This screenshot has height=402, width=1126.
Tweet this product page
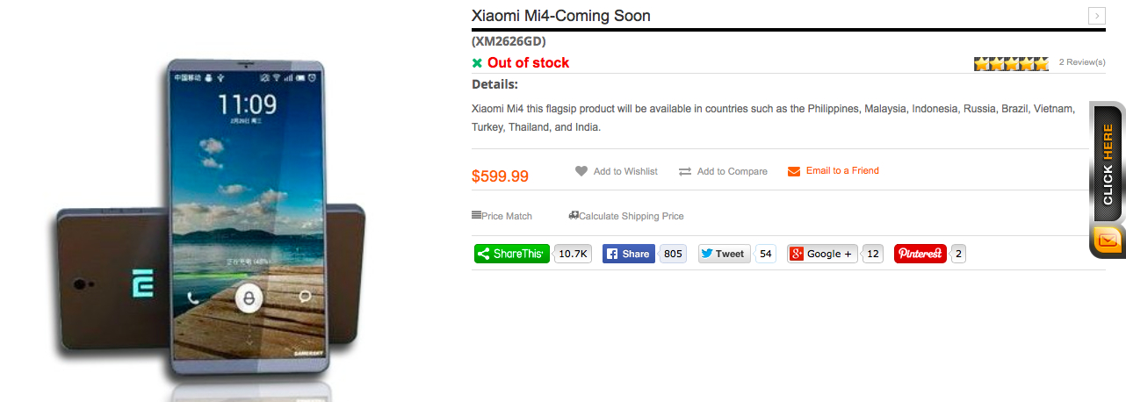tap(725, 254)
